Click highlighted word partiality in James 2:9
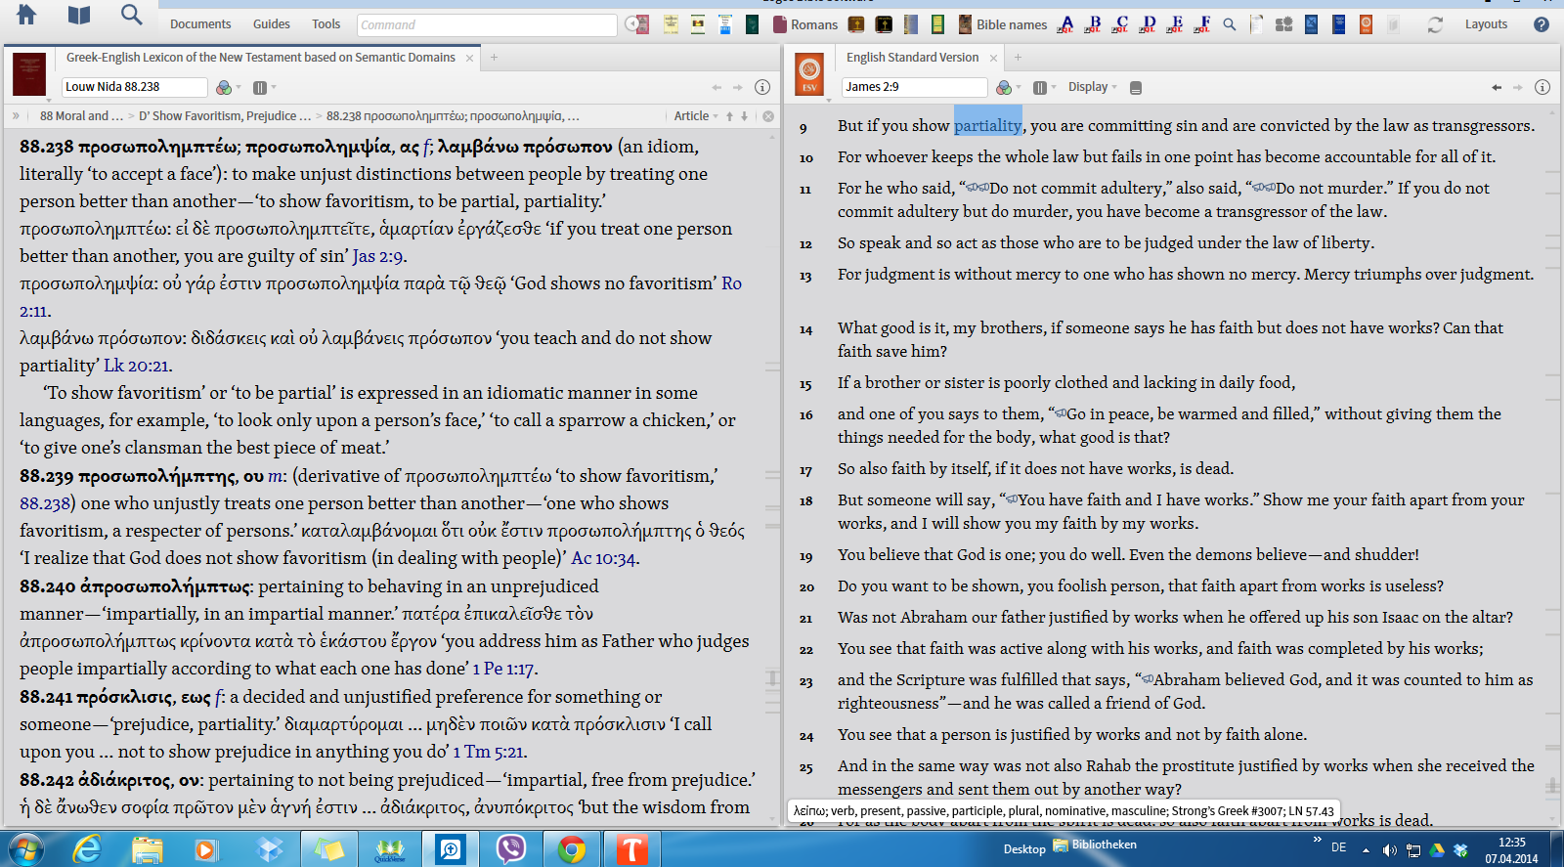This screenshot has height=867, width=1564. tap(987, 125)
